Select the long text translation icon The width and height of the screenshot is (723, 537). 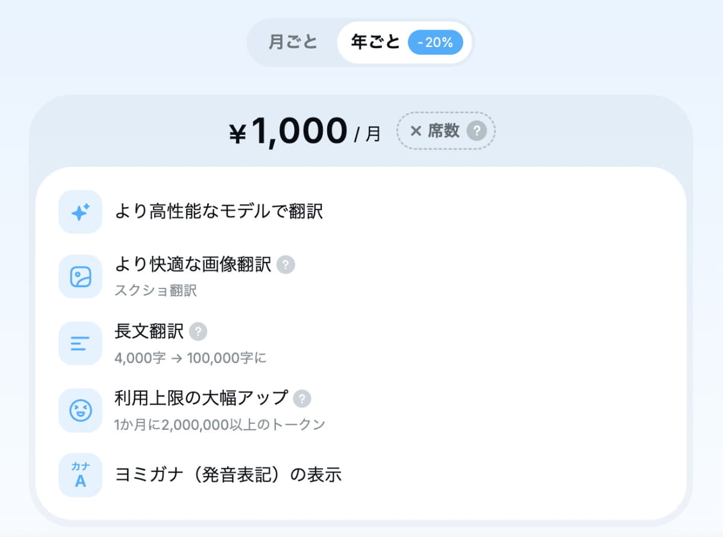click(x=80, y=344)
